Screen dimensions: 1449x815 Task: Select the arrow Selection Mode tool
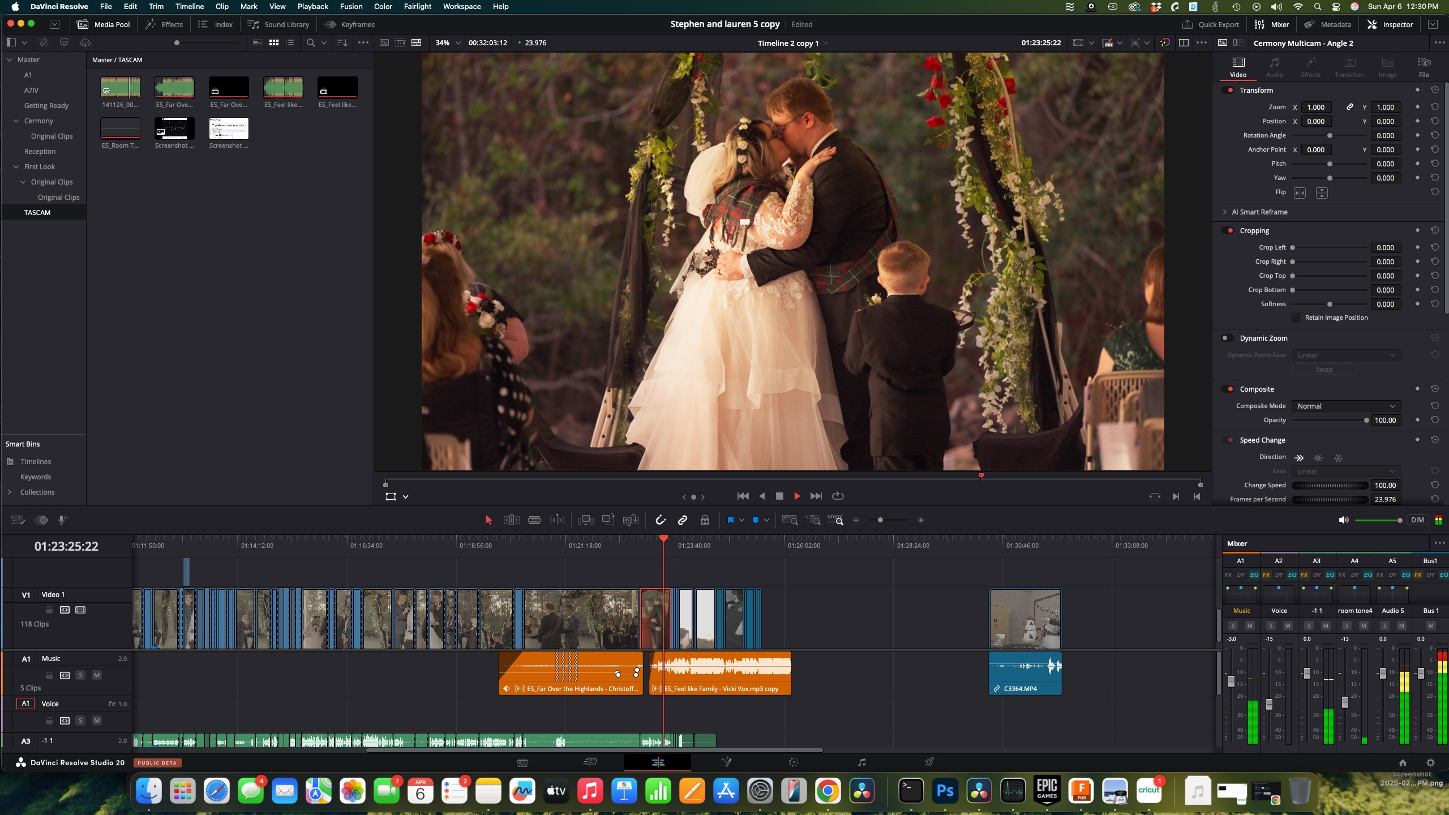tap(488, 520)
